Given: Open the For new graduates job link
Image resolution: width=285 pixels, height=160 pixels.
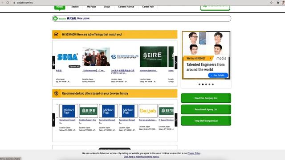Looking at the screenshot, I should [147, 120].
